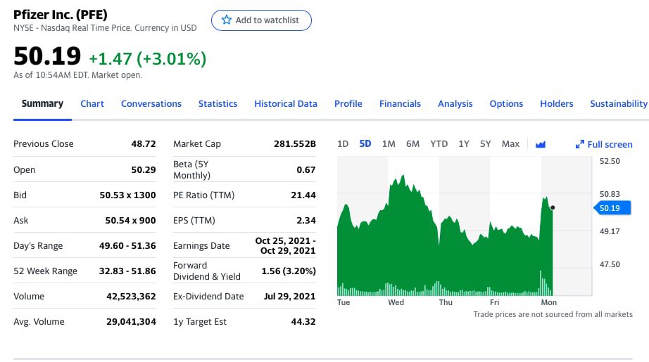The width and height of the screenshot is (649, 362).
Task: Click the Mon label on chart axis
Action: click(x=549, y=302)
